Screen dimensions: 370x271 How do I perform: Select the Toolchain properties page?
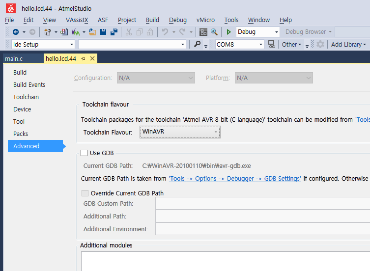26,97
